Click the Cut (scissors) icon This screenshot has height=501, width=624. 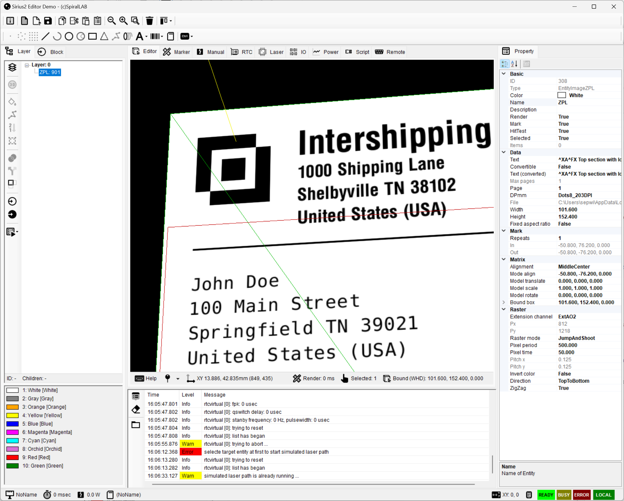[x=74, y=21]
